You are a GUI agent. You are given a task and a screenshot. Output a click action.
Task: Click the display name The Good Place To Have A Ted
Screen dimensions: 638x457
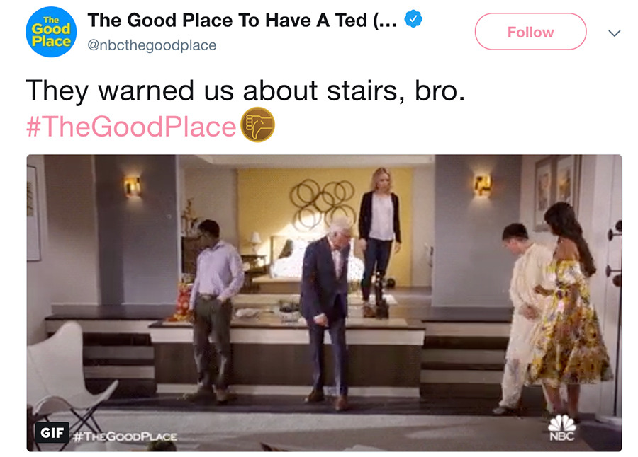pos(242,21)
